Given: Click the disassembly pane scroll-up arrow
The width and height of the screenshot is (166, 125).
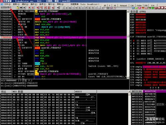Looking at the screenshot, I should 128,11.
